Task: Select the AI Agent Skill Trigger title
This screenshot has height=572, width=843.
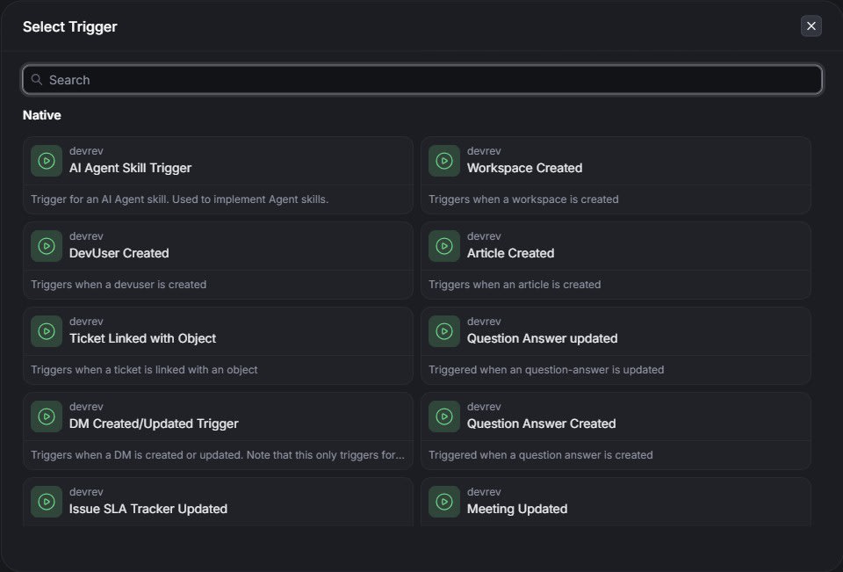Action: (x=130, y=168)
